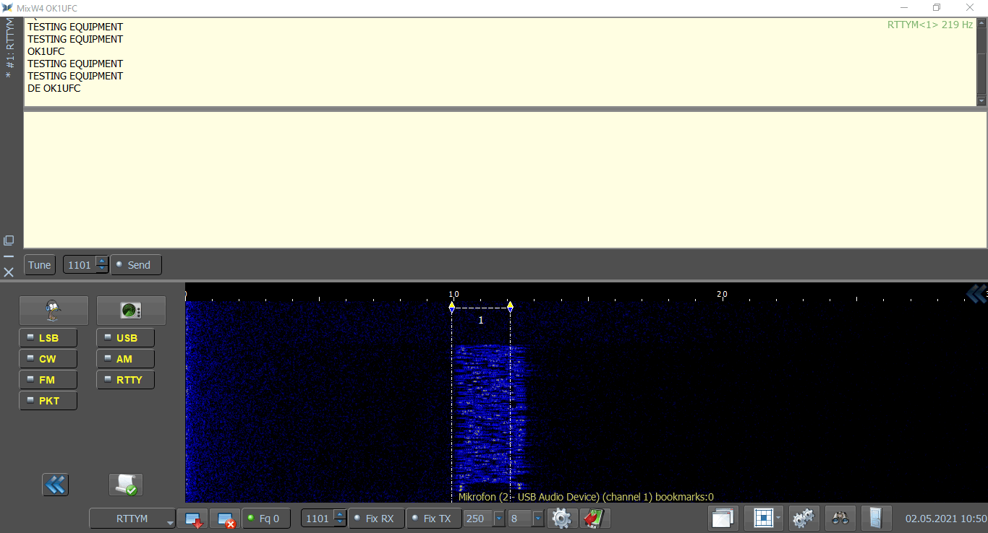Click the scroll with green checkmark icon
Screen dimensions: 988x533
click(126, 485)
